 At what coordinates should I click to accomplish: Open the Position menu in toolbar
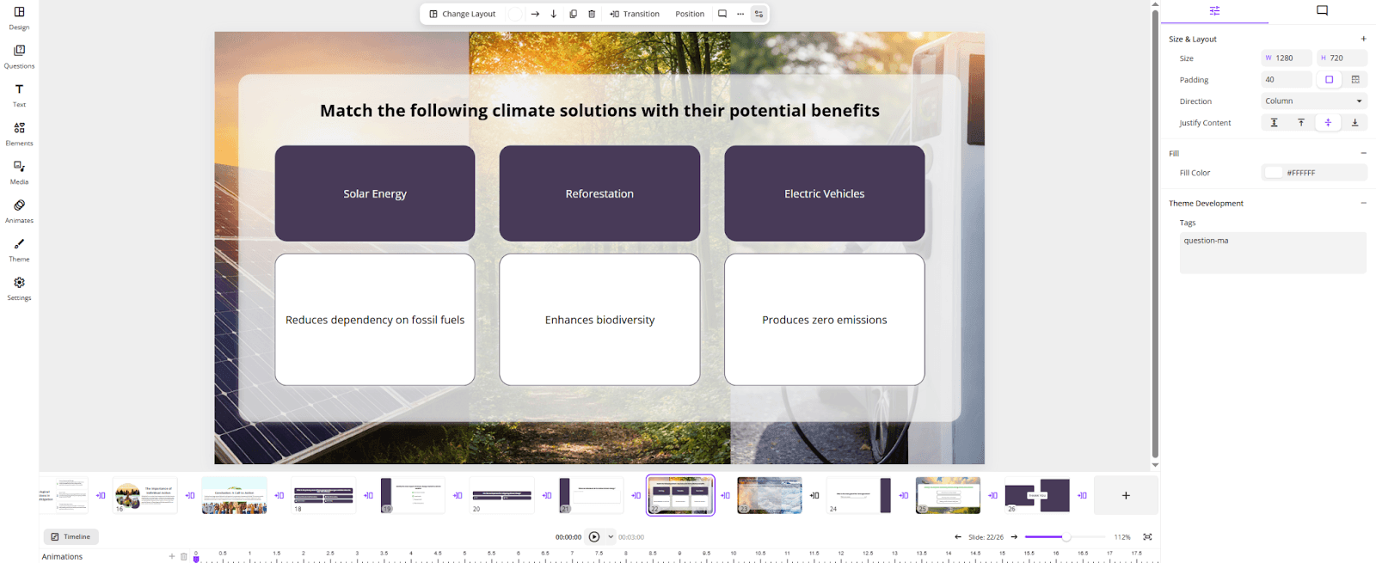click(690, 14)
